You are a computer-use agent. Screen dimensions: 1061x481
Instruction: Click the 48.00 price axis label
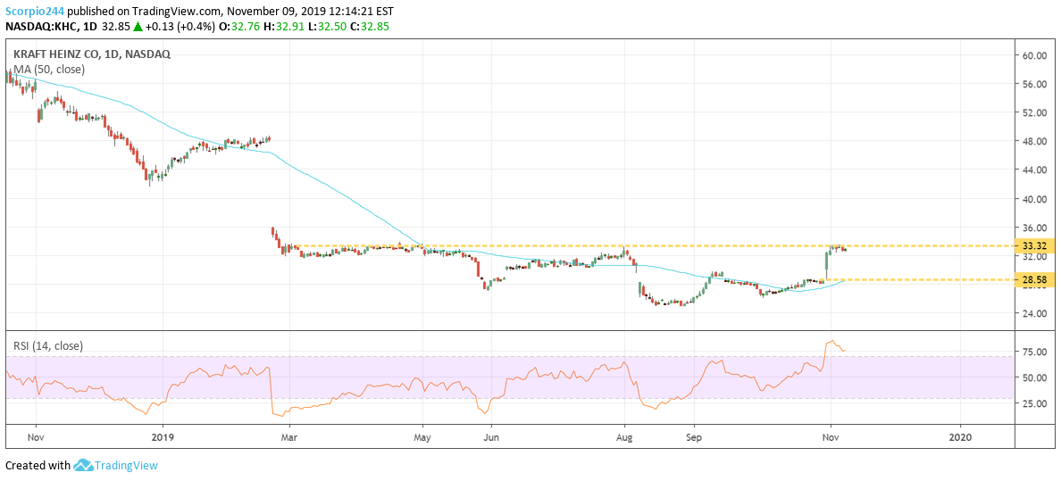click(1034, 141)
